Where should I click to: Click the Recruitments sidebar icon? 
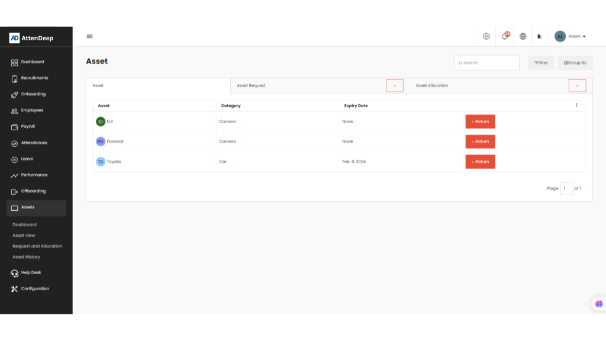pyautogui.click(x=15, y=78)
